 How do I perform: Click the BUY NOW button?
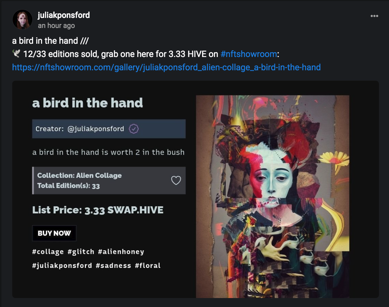pyautogui.click(x=54, y=233)
